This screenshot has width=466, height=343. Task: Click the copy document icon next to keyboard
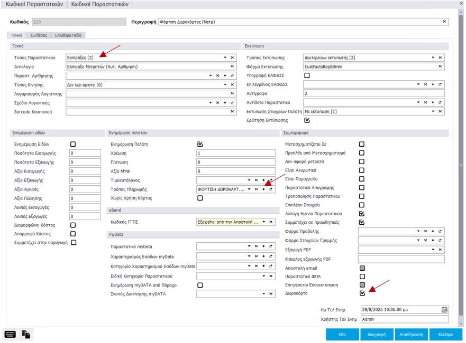[26, 334]
